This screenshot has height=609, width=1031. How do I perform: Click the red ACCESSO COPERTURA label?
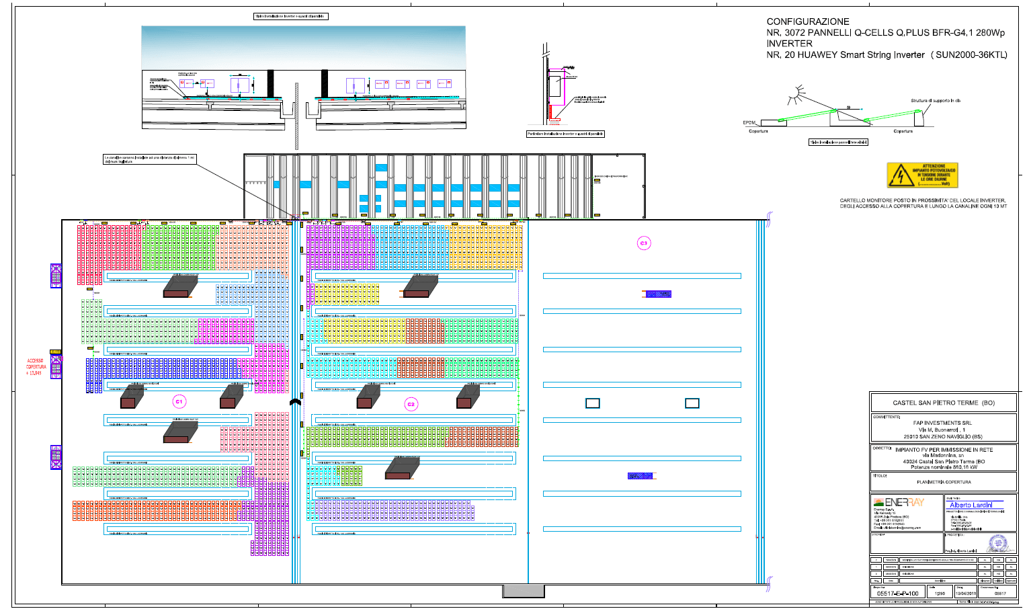coord(35,367)
